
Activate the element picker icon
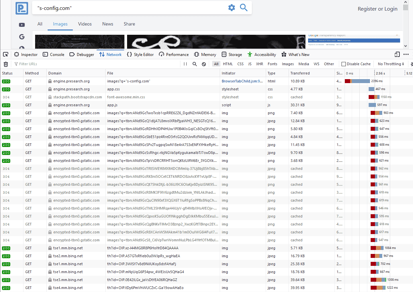pos(6,54)
